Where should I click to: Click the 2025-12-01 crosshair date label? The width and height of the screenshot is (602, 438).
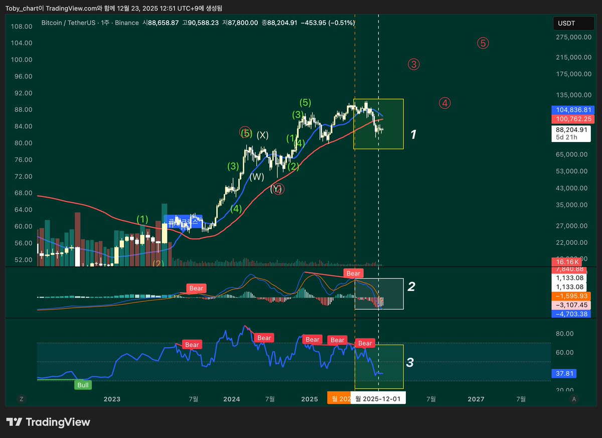(x=377, y=398)
